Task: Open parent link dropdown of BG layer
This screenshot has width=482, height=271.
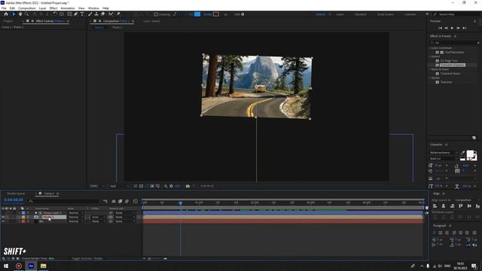Action: point(125,221)
